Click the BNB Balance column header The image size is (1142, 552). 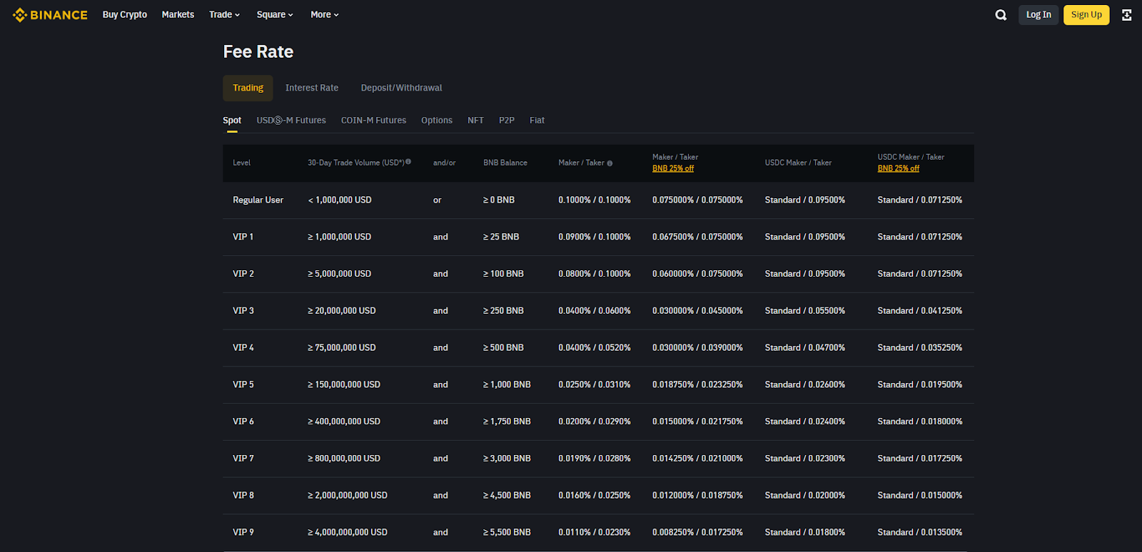pos(505,163)
